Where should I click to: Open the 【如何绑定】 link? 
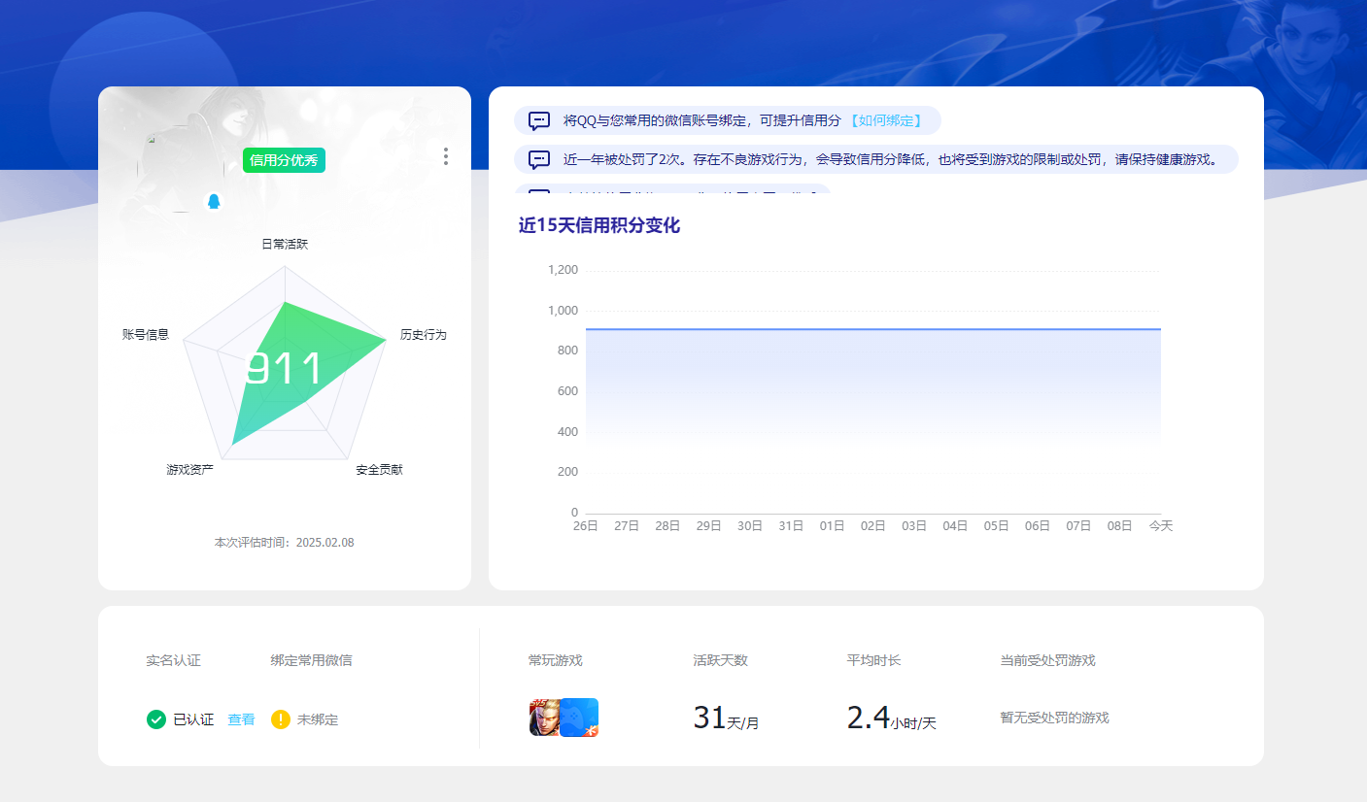(885, 120)
